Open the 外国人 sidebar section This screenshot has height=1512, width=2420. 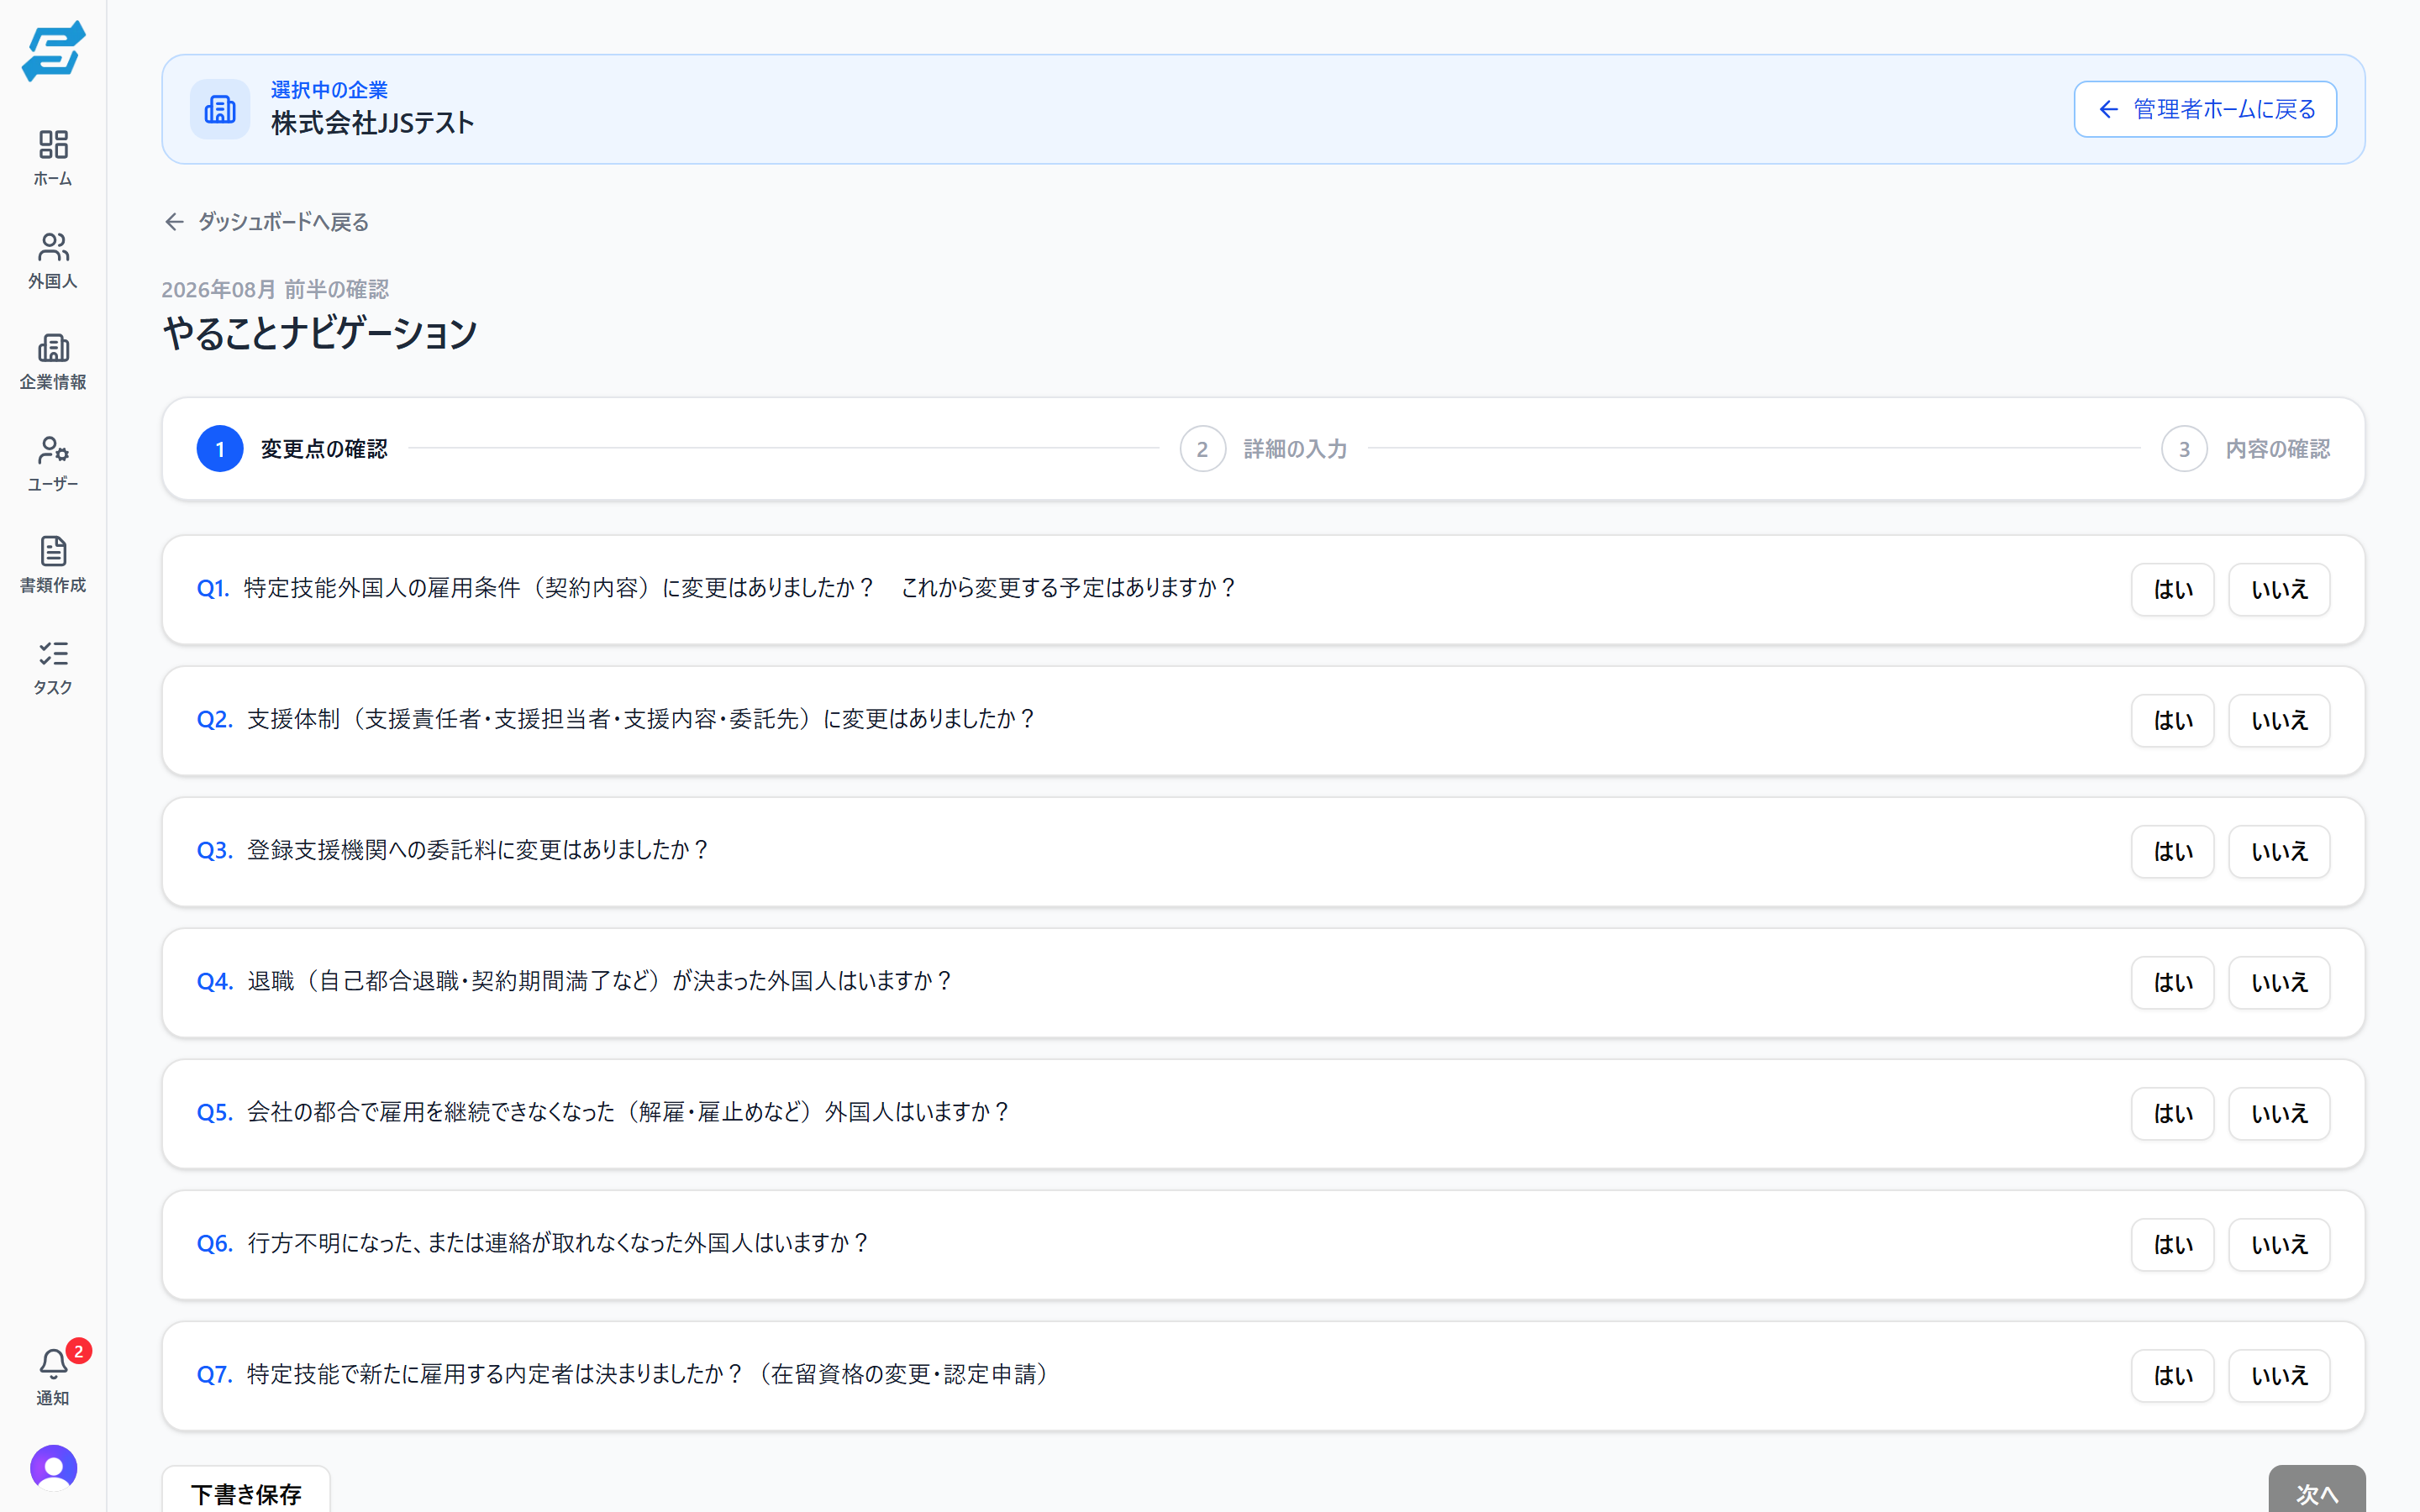(53, 260)
